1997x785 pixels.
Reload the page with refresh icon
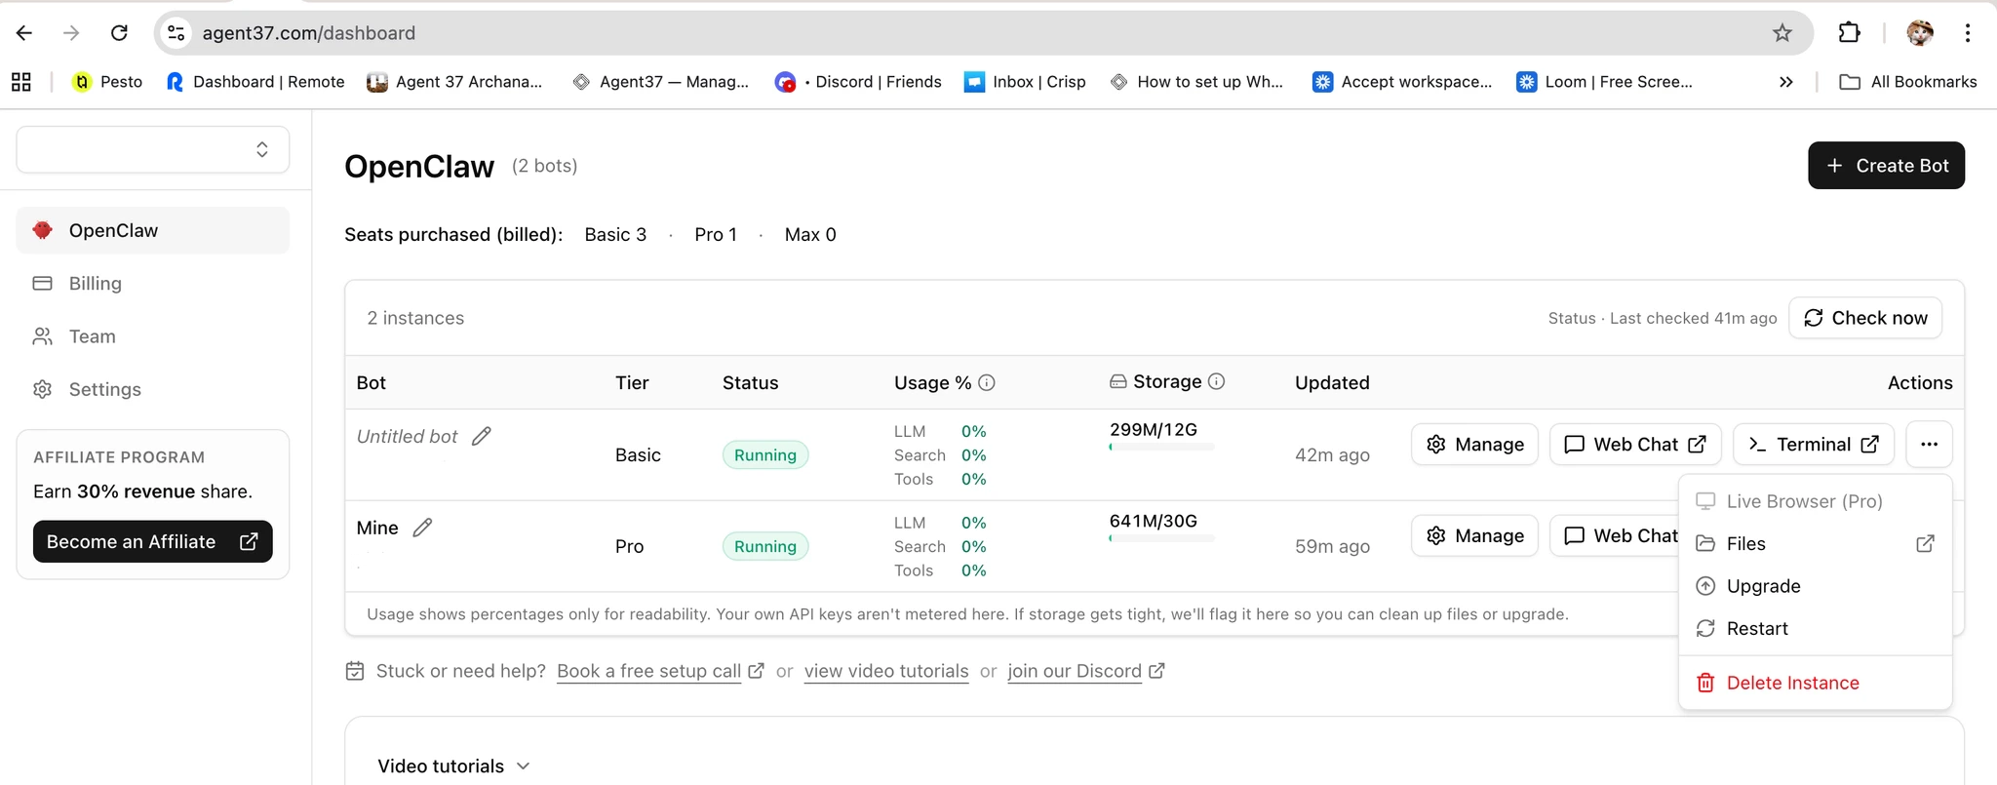click(119, 33)
